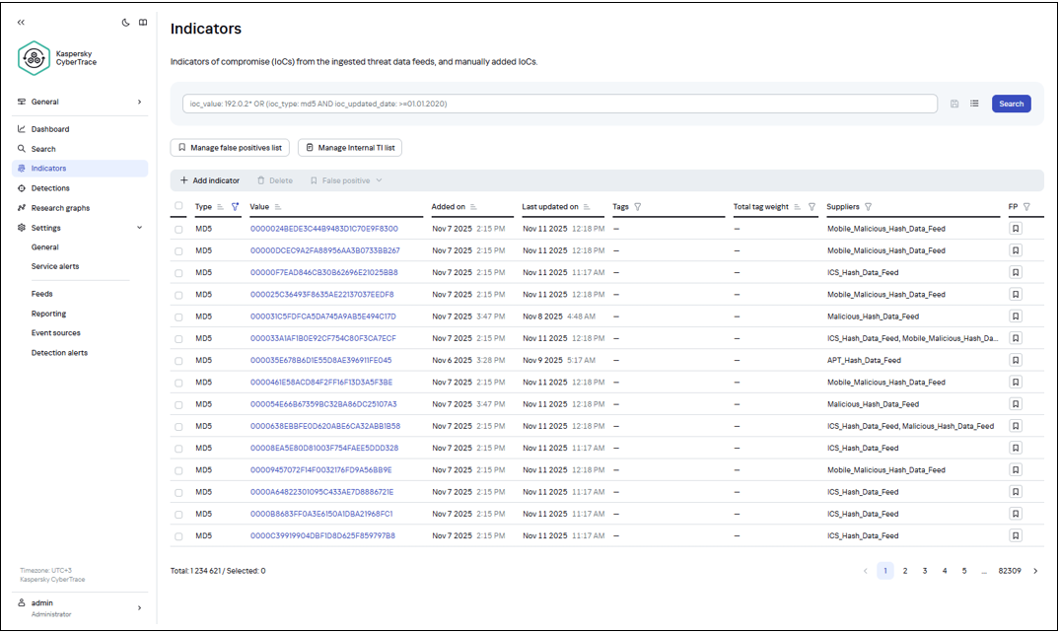Image resolution: width=1059 pixels, height=633 pixels.
Task: Switch to dark theme with moon icon
Action: coord(125,23)
